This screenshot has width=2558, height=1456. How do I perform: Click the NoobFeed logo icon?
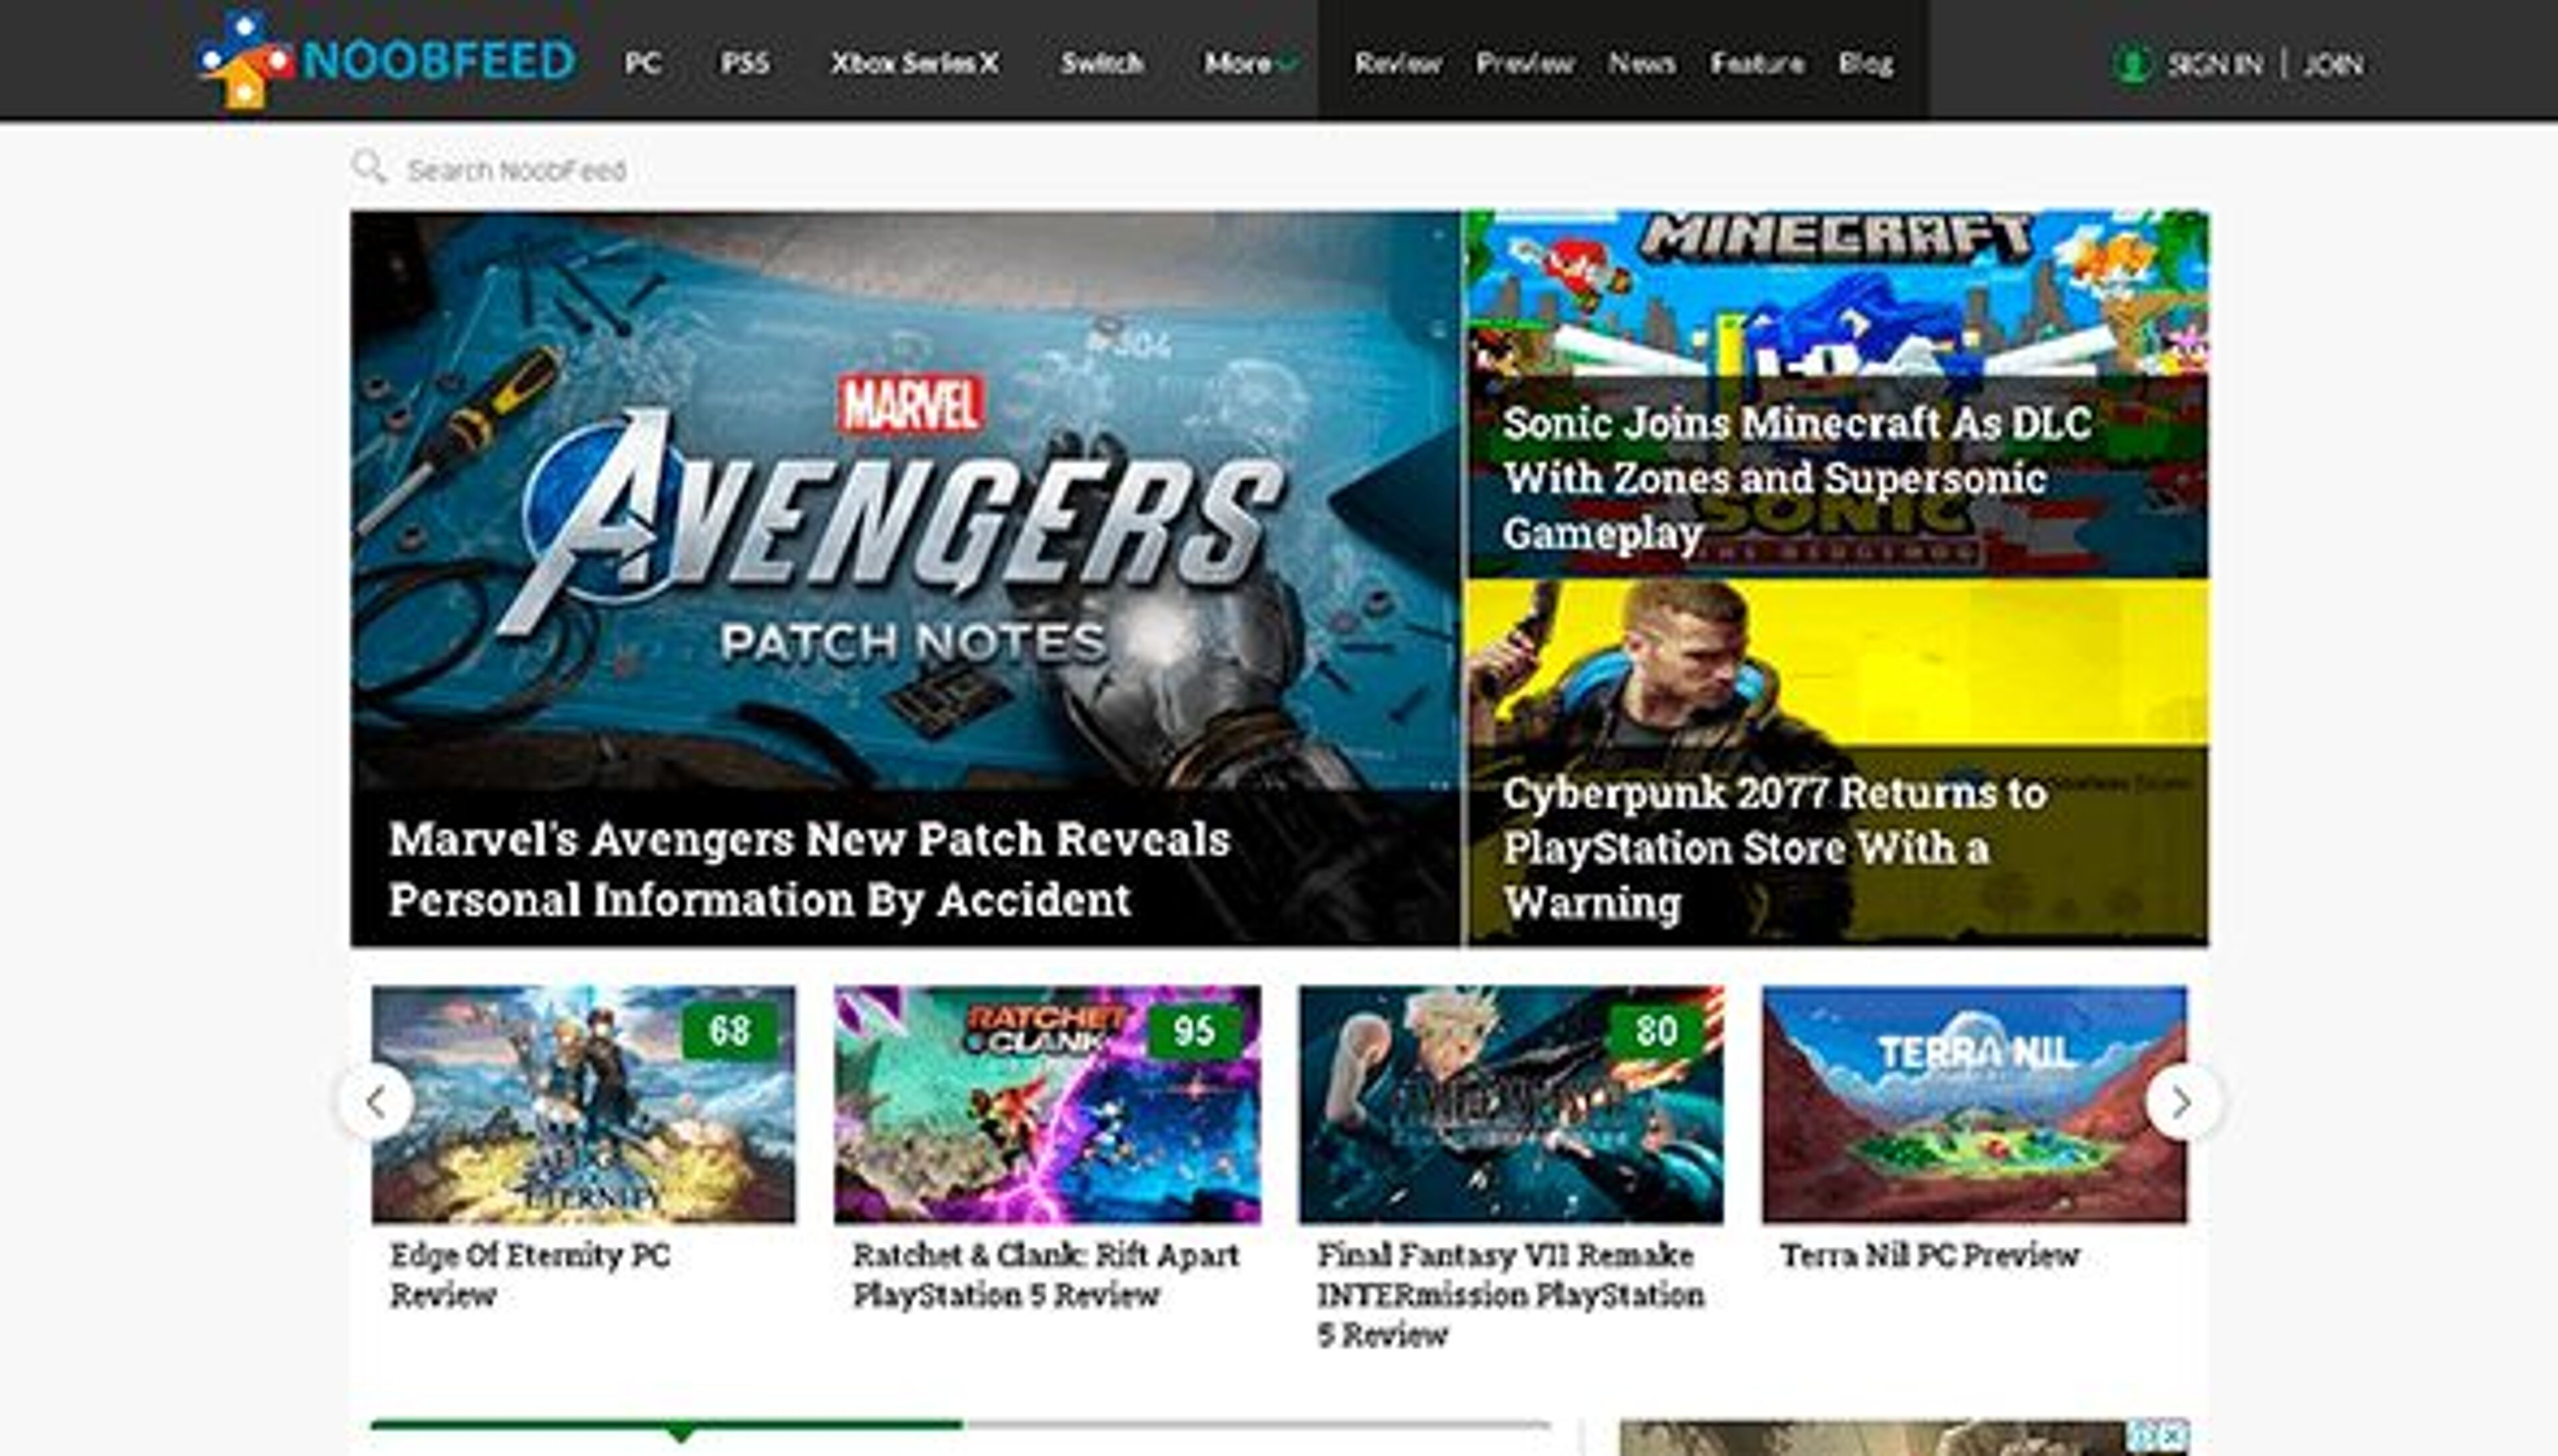click(243, 62)
